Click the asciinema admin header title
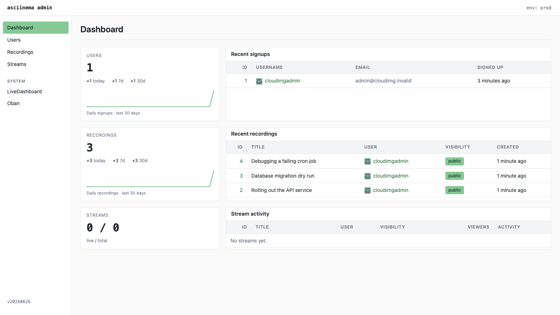Screen dimensions: 560x315 tap(29, 8)
